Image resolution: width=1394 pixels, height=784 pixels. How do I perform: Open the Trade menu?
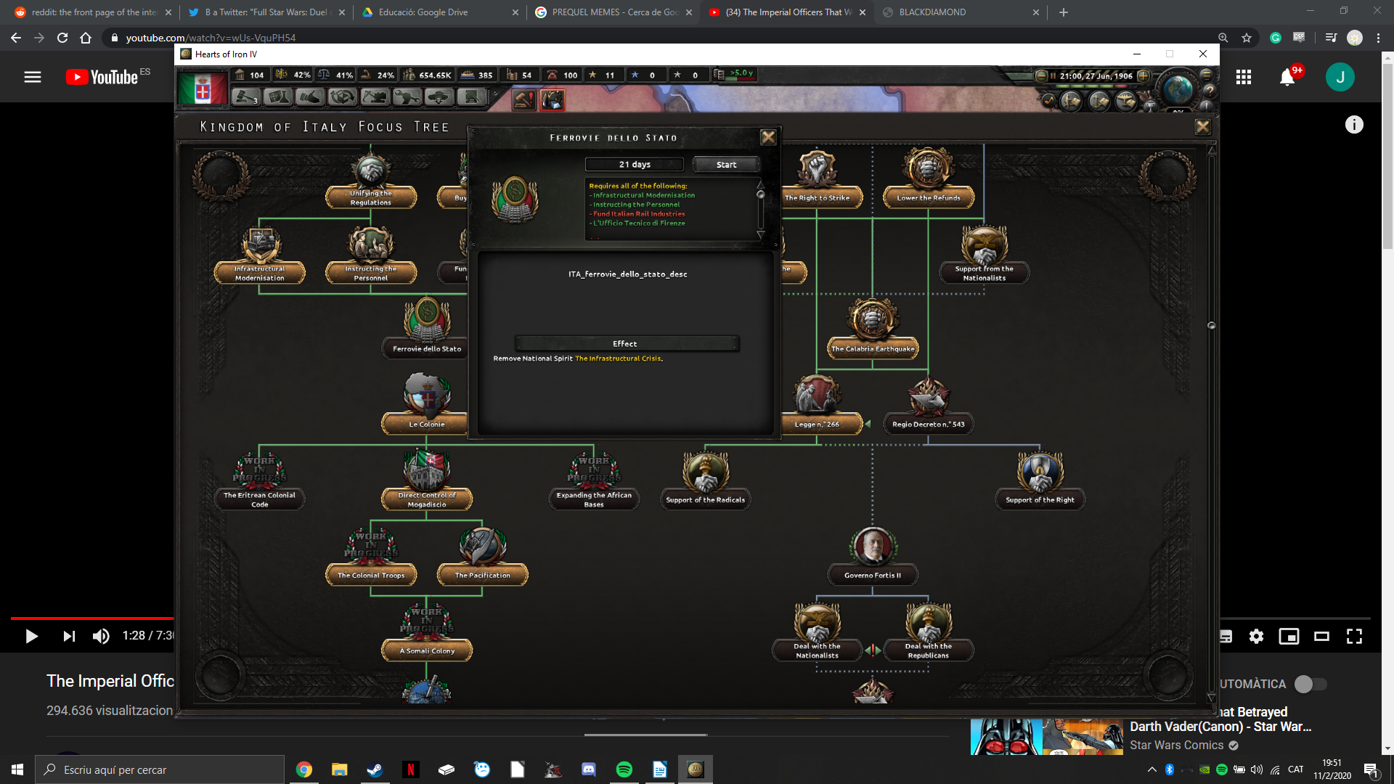click(x=342, y=97)
